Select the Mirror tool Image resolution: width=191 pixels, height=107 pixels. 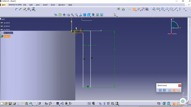(x=29, y=9)
